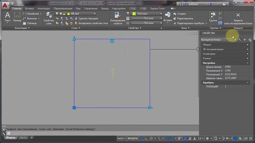
Task: Toggle grid display in status bar
Action: [x=142, y=139]
